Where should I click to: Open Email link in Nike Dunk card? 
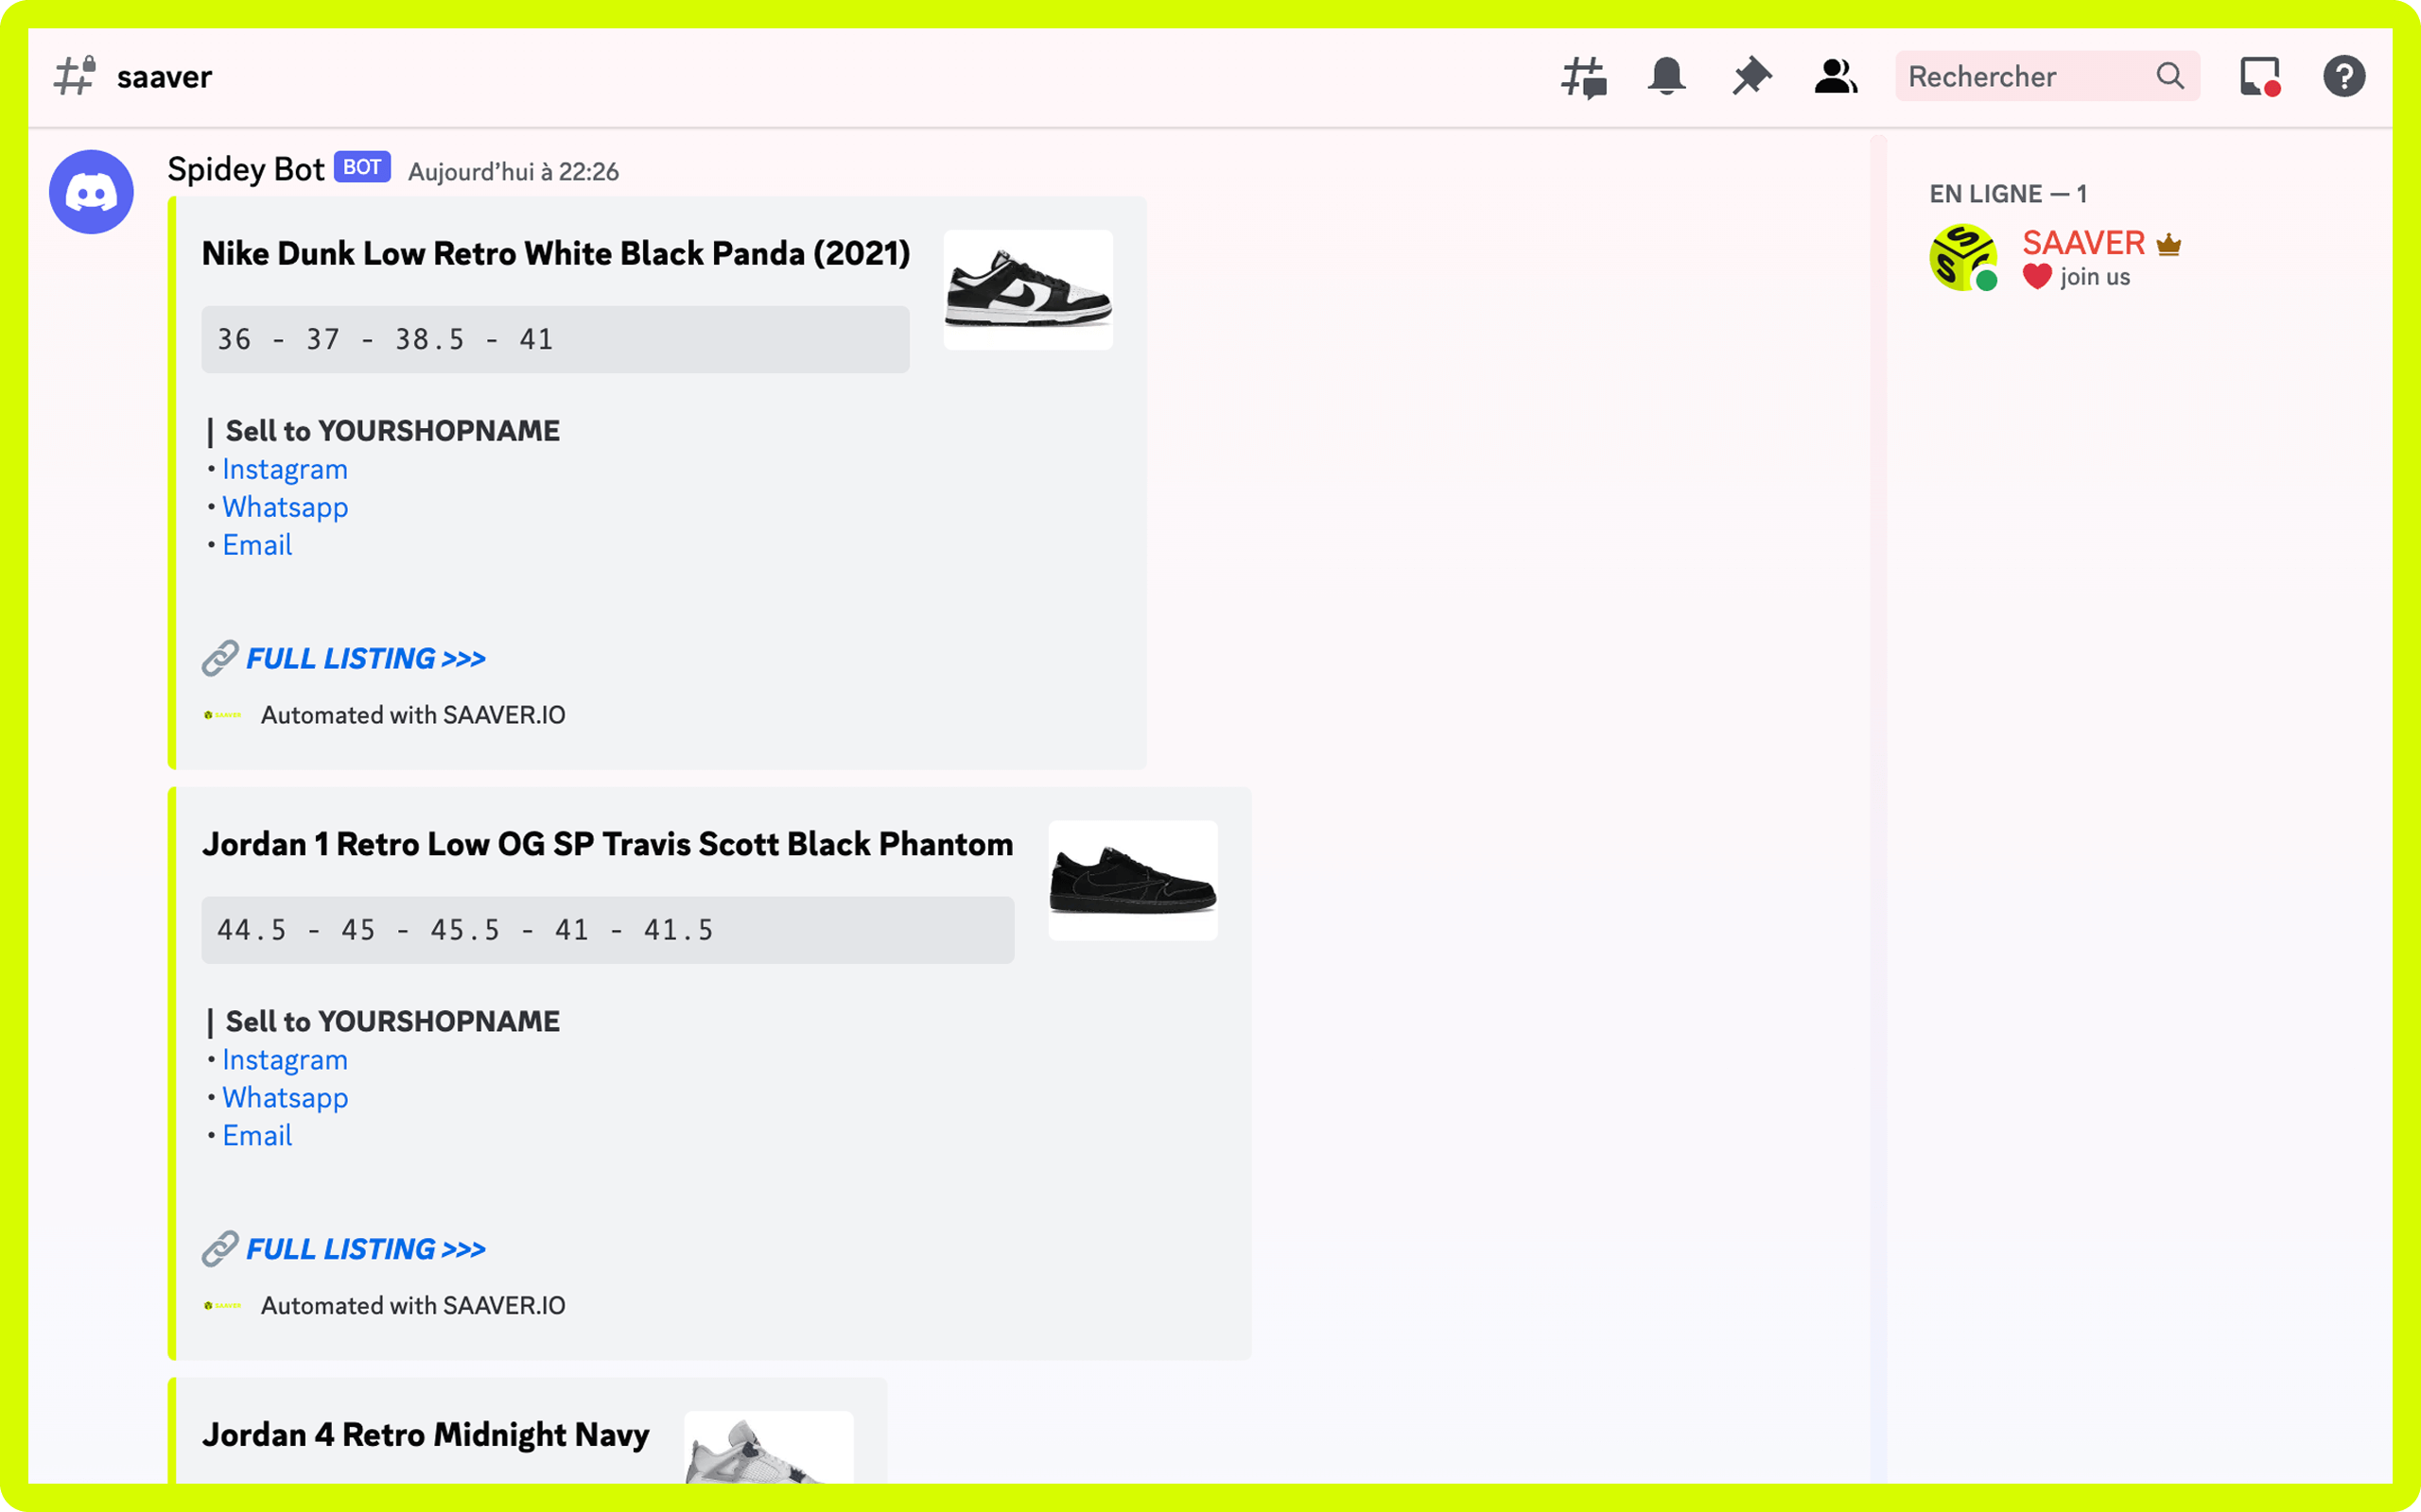(257, 545)
